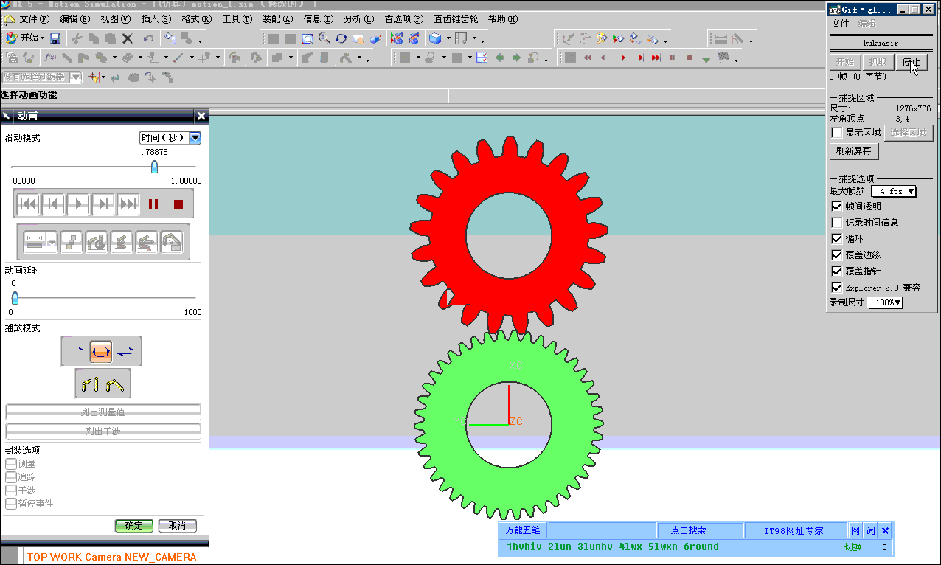Click the f(x) expressions icon
Image resolution: width=941 pixels, height=565 pixels.
(x=50, y=57)
